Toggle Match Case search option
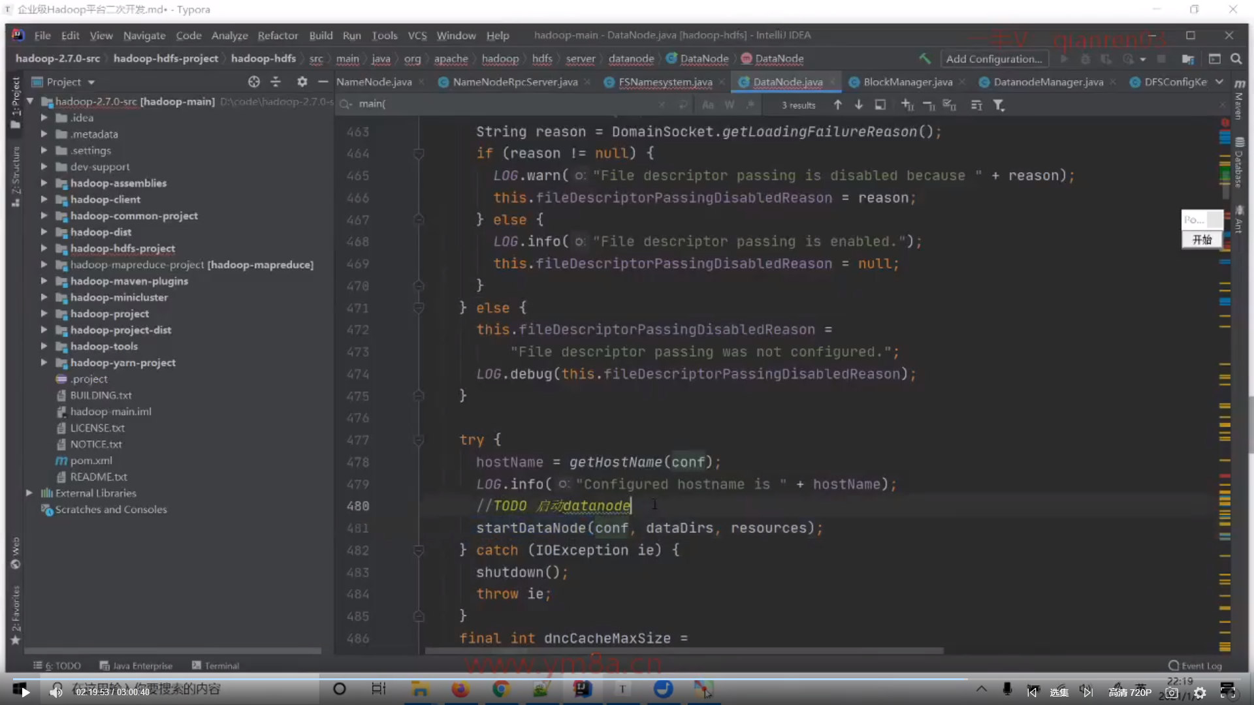 pyautogui.click(x=708, y=105)
